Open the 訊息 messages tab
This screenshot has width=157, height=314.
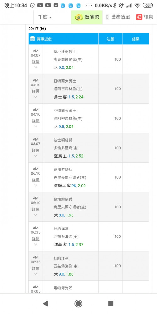[x=145, y=17]
